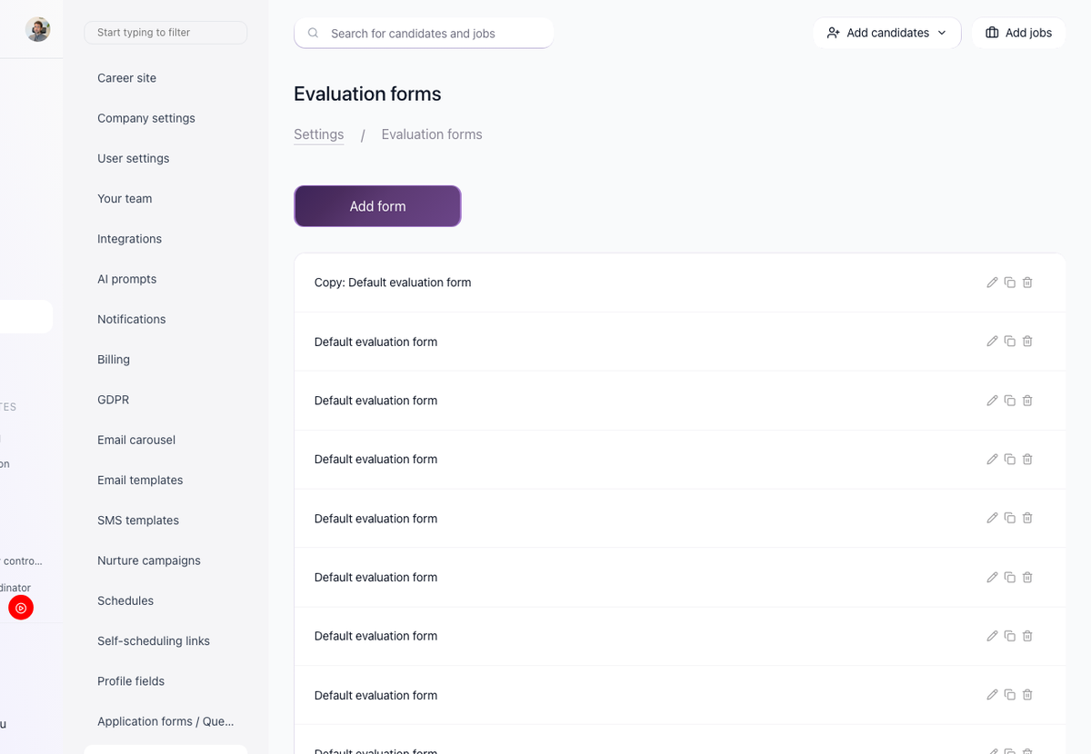Duplicate the Copy: Default evaluation form
Screen dimensions: 1091x754
click(1009, 283)
